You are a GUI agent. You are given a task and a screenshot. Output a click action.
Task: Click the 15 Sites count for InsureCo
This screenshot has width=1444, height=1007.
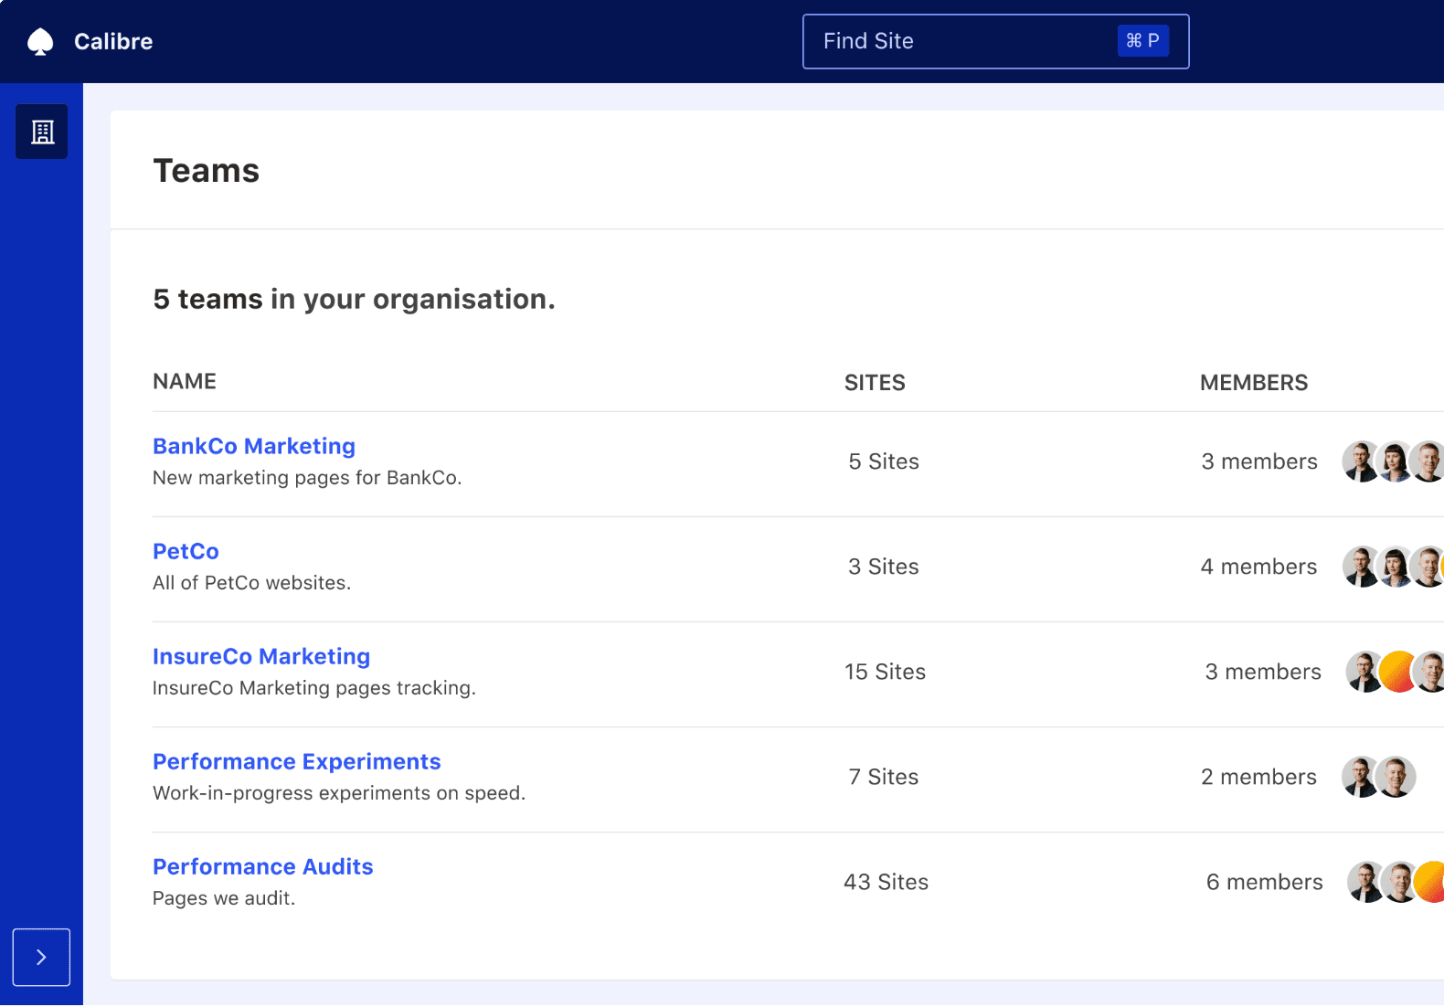point(885,672)
